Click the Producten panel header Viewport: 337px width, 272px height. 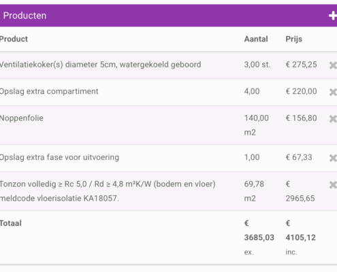tap(168, 16)
